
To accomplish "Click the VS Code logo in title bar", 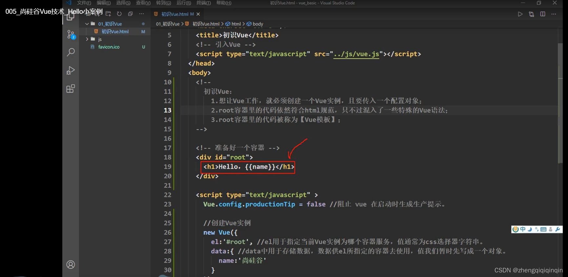I will (x=69, y=3).
